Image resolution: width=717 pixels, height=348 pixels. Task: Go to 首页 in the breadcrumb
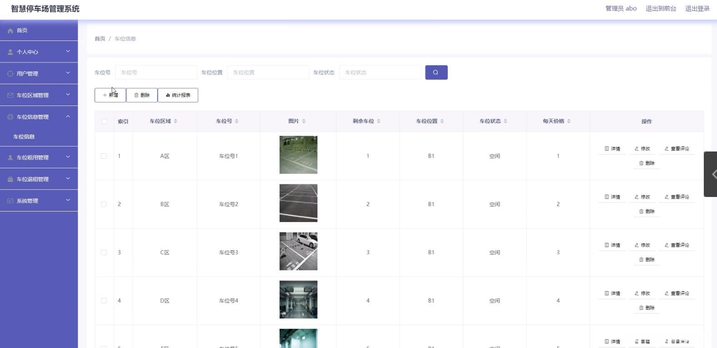pyautogui.click(x=100, y=39)
